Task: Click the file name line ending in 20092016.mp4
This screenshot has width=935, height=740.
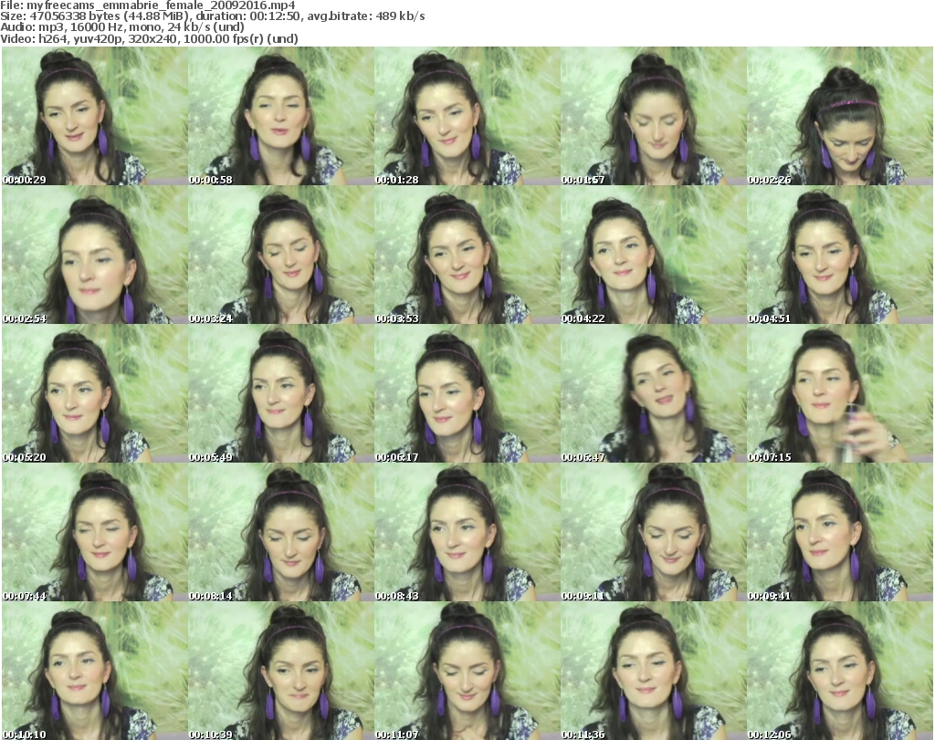Action: 148,5
